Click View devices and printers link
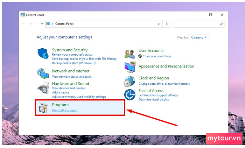The image size is (245, 148). [69, 88]
